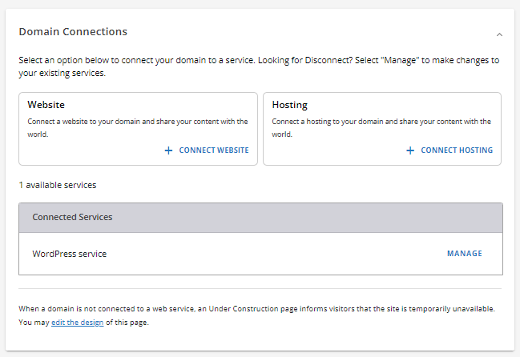Screen dimensions: 520x357
Task: Click the Domain Connections heading
Action: coord(73,32)
